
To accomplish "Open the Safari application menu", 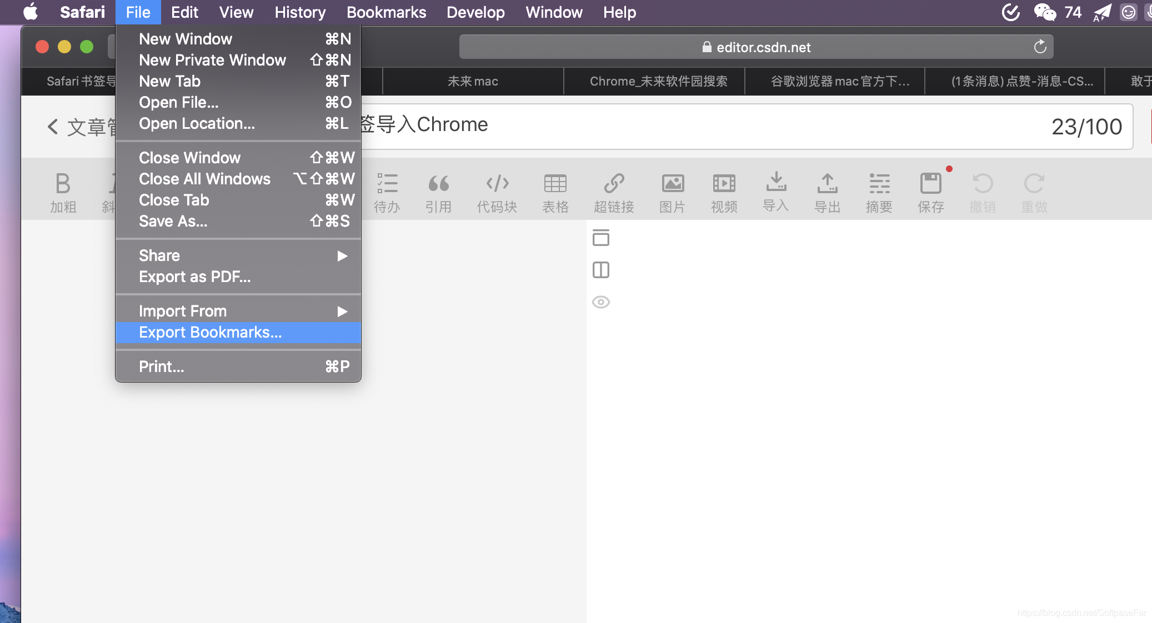I will (82, 12).
